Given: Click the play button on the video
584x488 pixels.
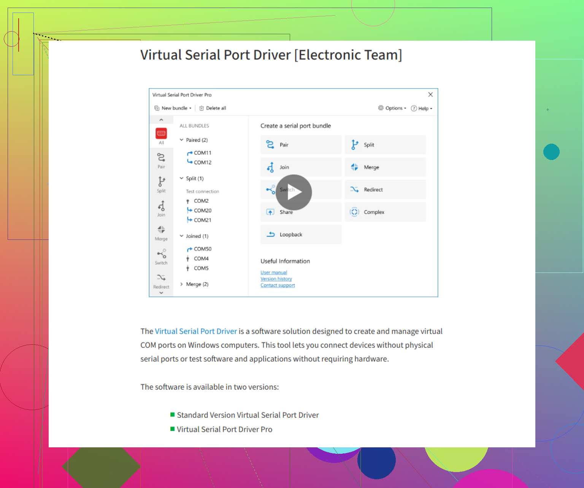Looking at the screenshot, I should (x=294, y=192).
